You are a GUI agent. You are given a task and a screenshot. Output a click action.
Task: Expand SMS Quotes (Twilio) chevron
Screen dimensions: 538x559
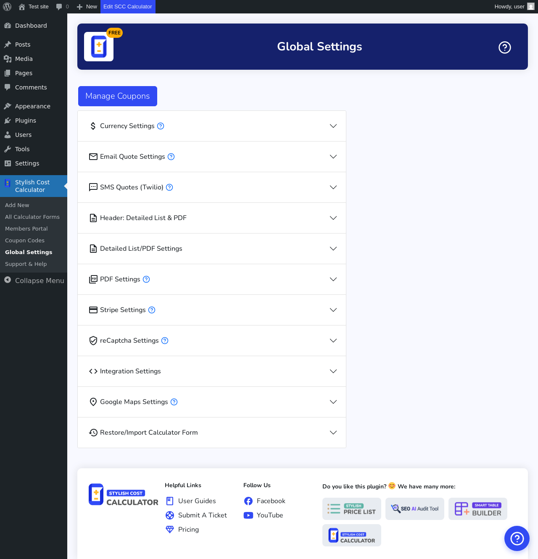(333, 187)
